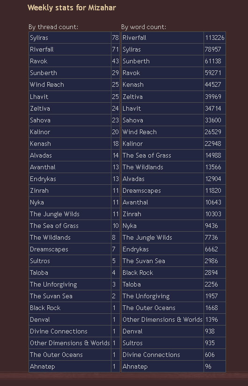Select The Sea of Grass word count row

[174, 155]
